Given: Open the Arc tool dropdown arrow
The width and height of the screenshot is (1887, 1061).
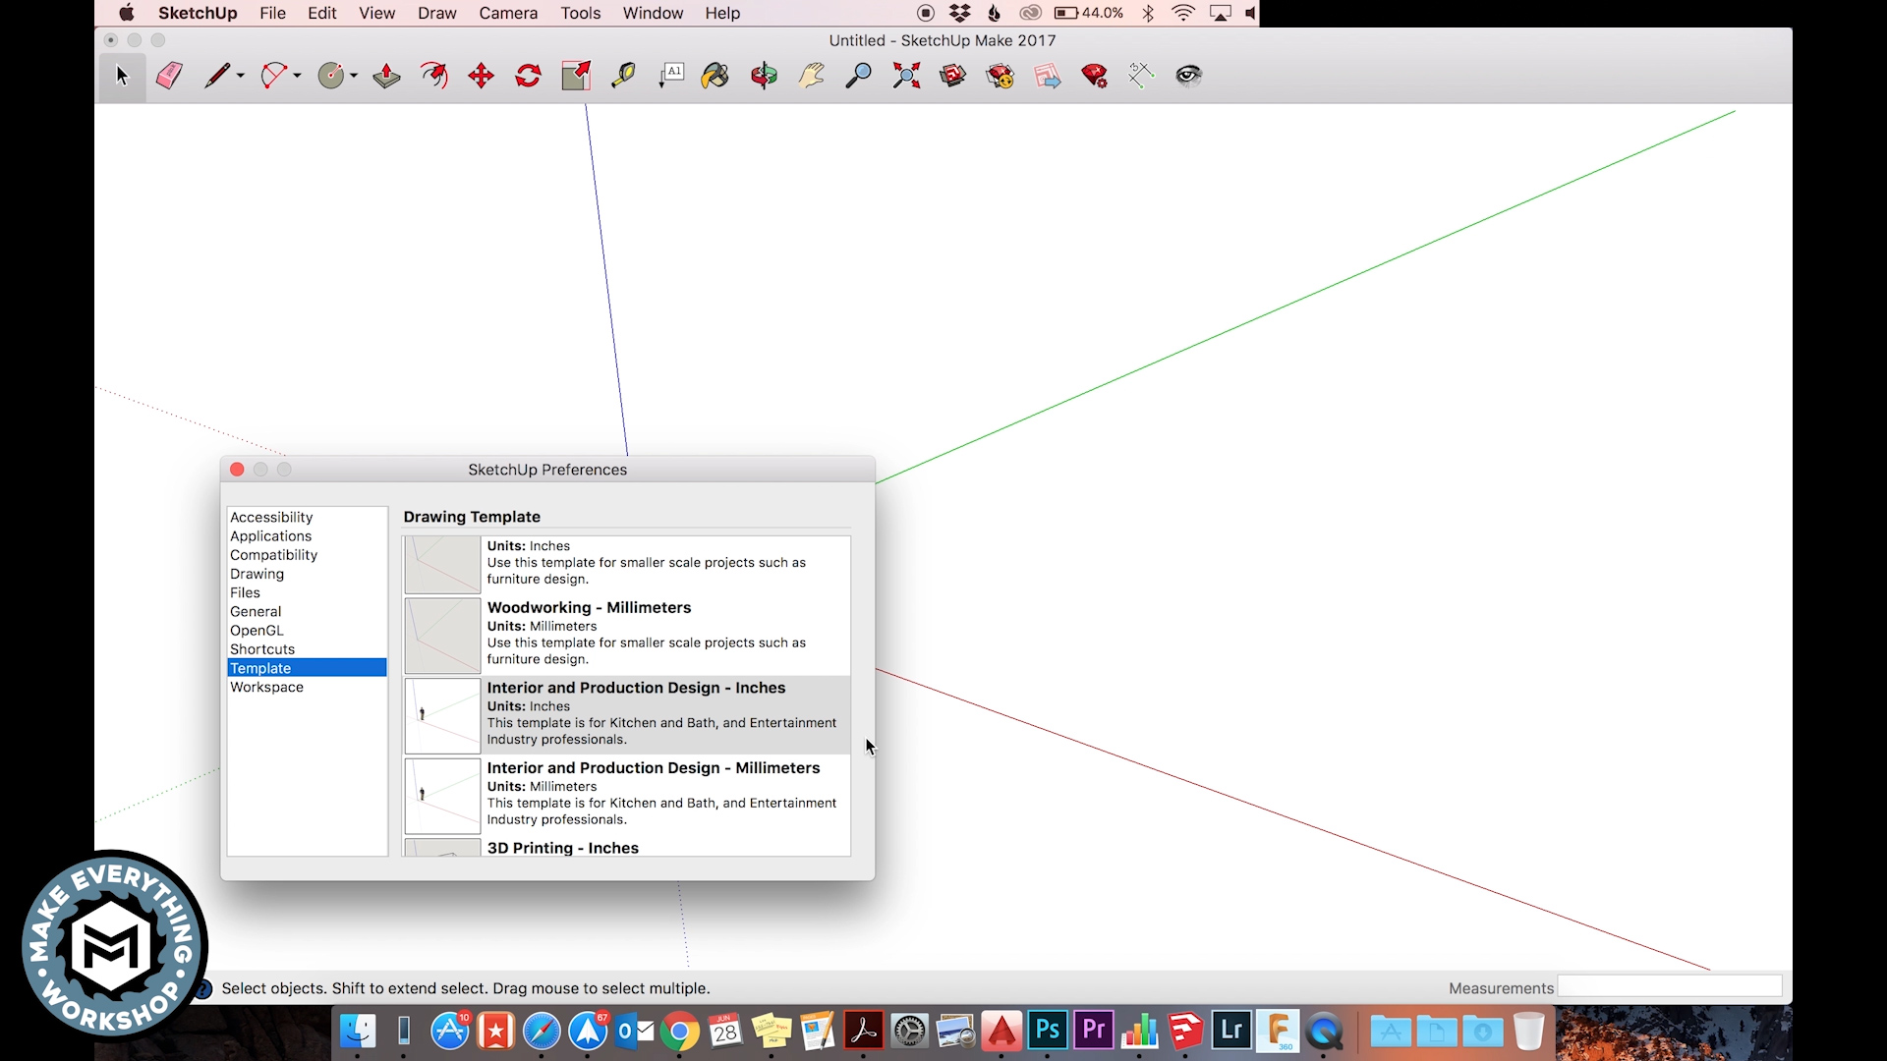Looking at the screenshot, I should pyautogui.click(x=297, y=76).
